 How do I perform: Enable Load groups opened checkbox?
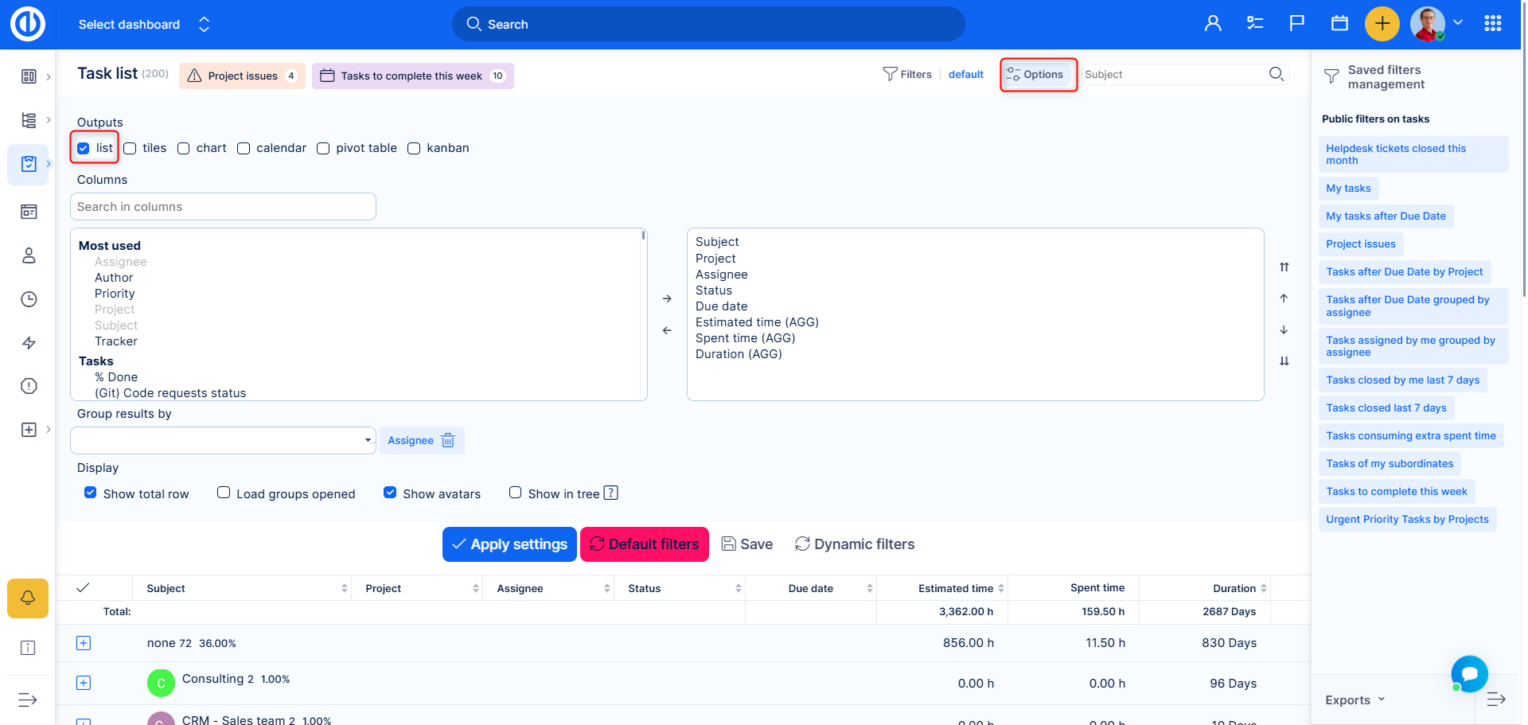point(224,493)
